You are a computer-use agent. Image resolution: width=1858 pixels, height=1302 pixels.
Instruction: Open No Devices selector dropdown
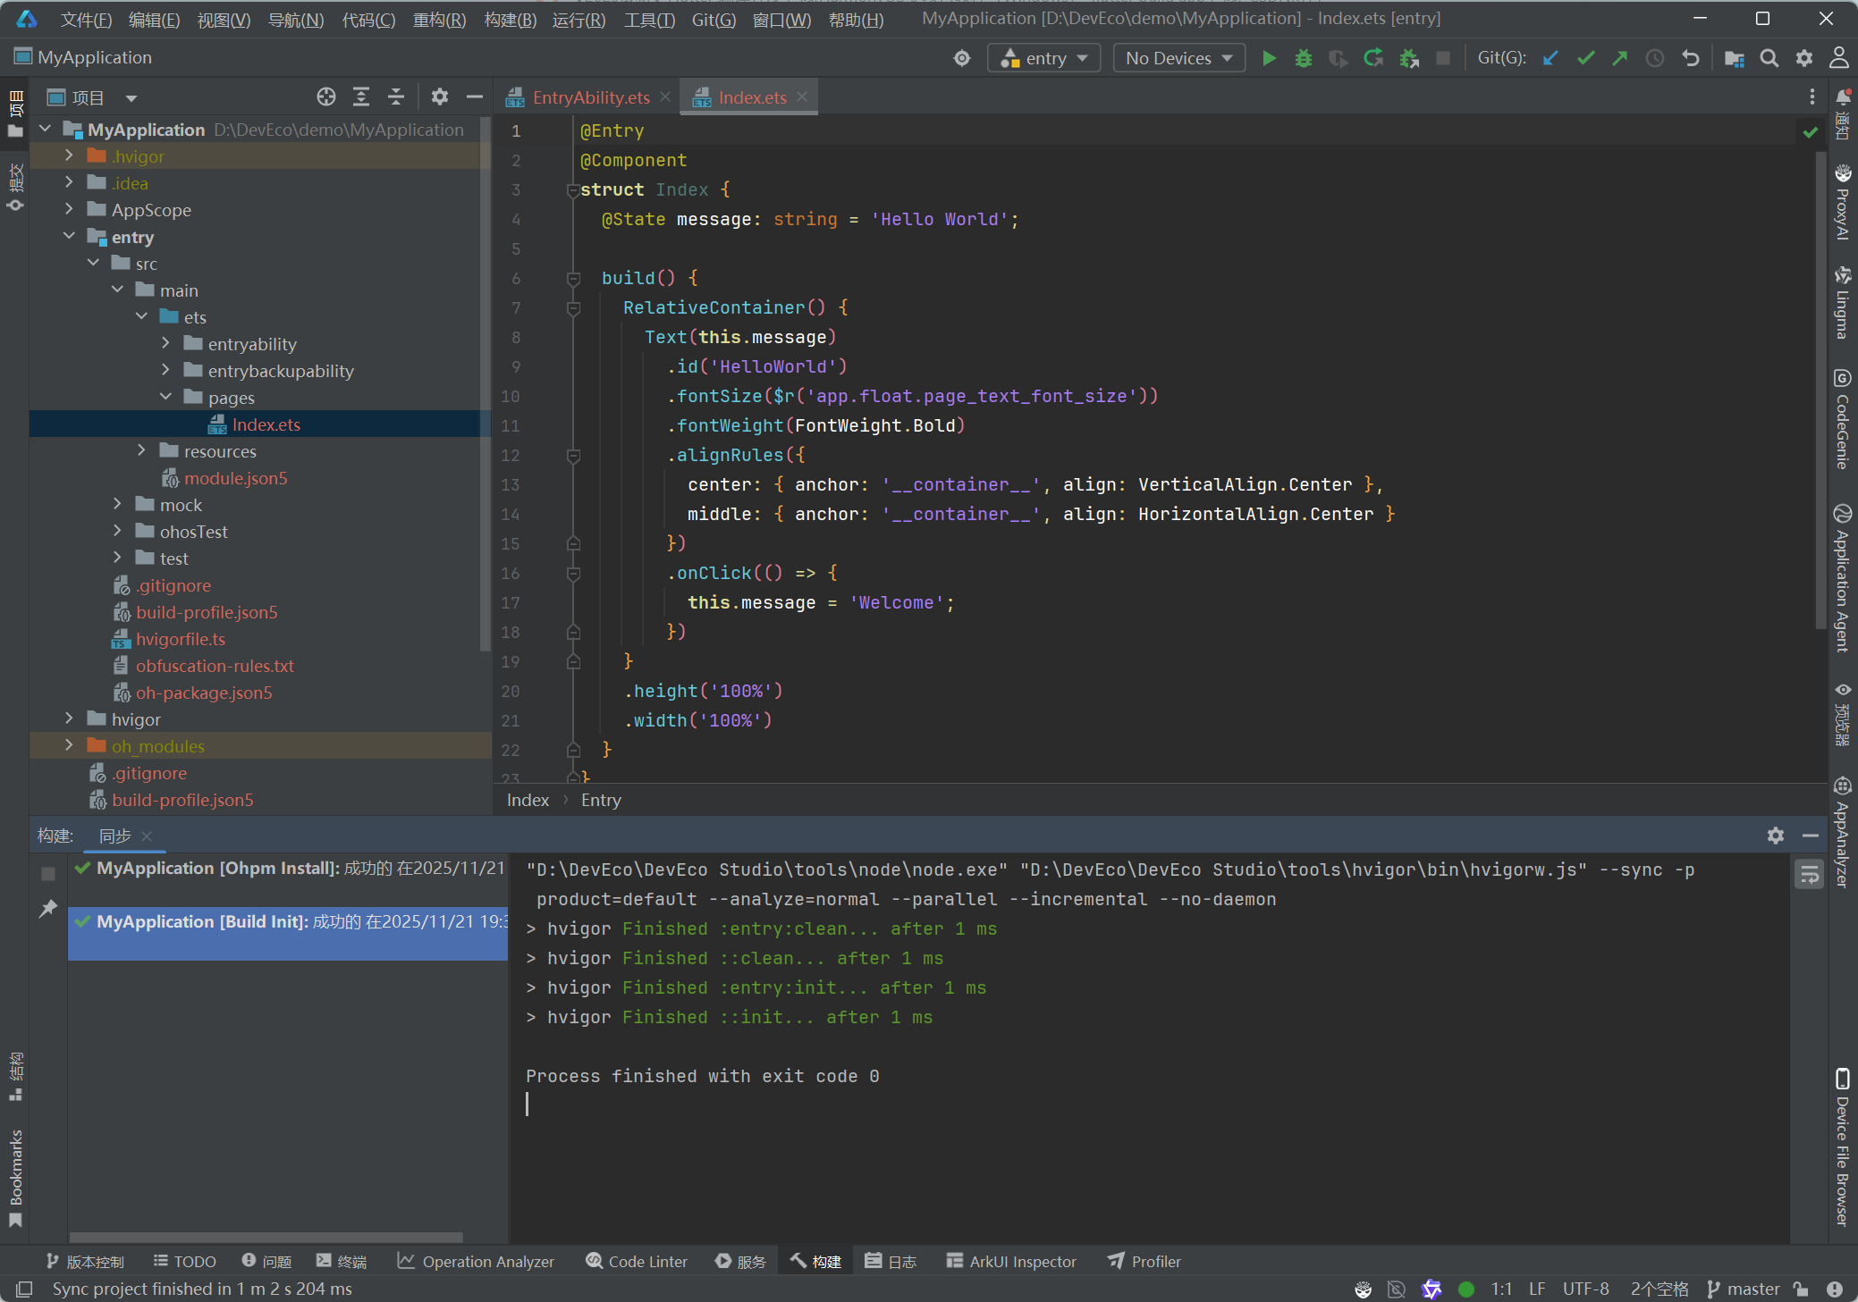(x=1179, y=58)
